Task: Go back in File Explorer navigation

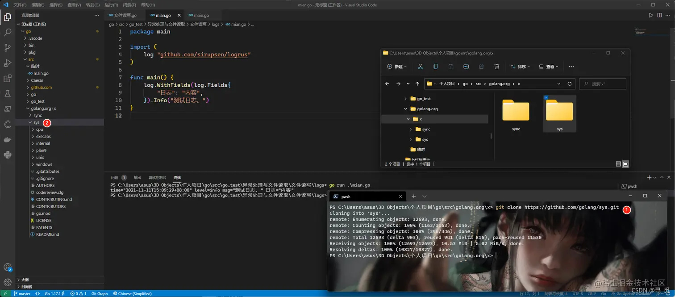Action: (x=387, y=84)
